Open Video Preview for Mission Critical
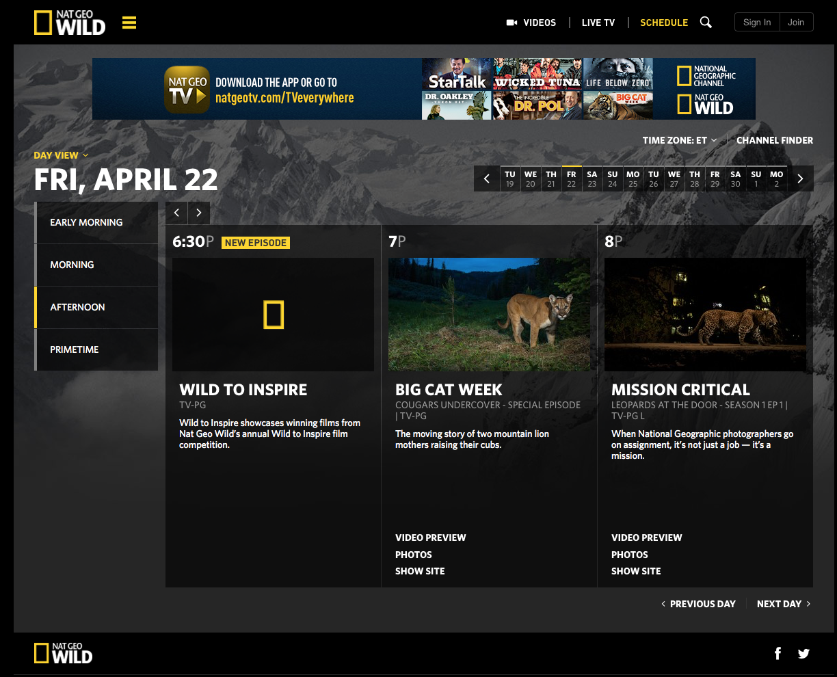The width and height of the screenshot is (837, 677). 647,537
